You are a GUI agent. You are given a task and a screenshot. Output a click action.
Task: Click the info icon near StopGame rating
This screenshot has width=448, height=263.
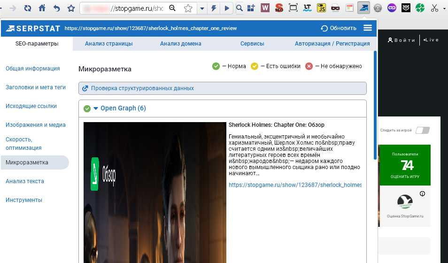pyautogui.click(x=422, y=193)
